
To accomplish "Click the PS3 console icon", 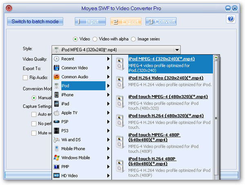I will click(56, 131).
